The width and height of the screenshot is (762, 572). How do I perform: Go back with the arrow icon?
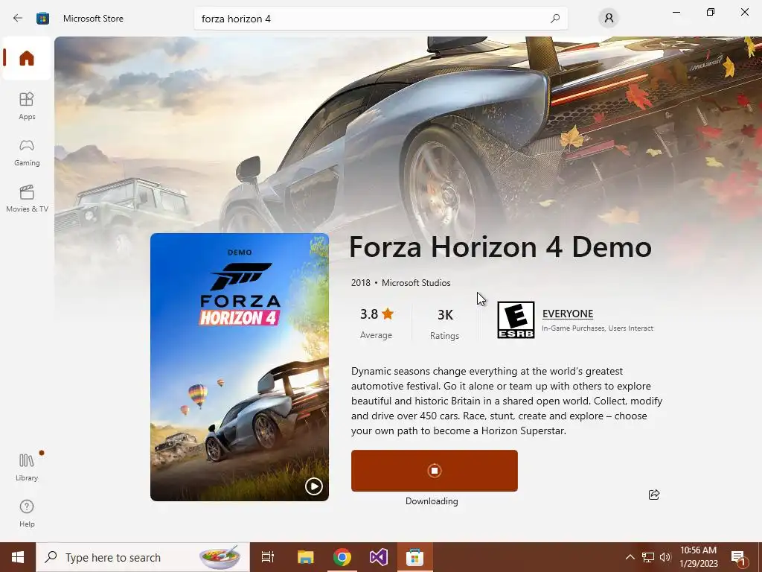18,19
